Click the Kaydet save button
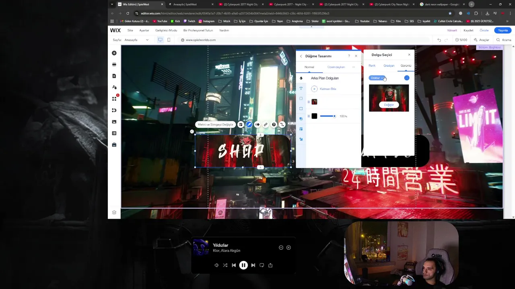This screenshot has height=289, width=515. (468, 31)
